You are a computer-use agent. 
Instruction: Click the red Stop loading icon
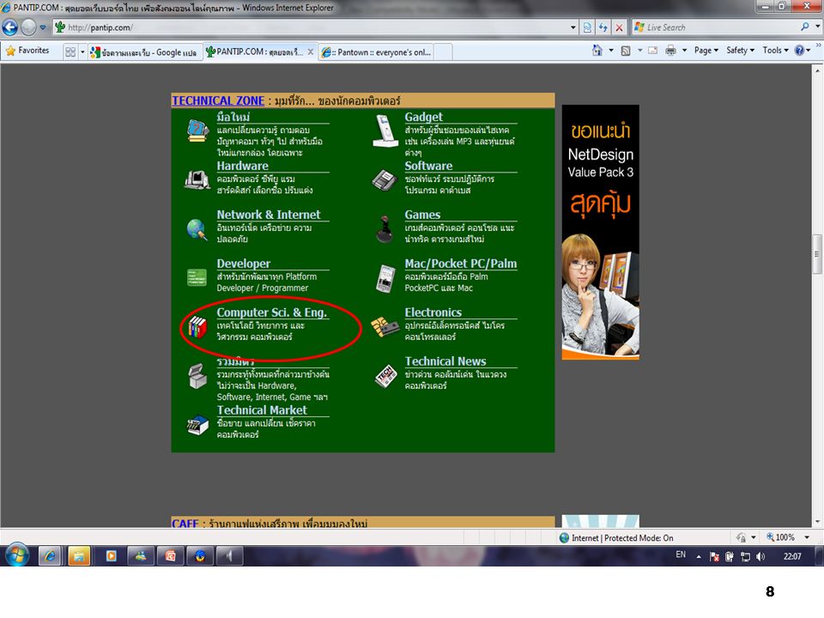click(620, 27)
